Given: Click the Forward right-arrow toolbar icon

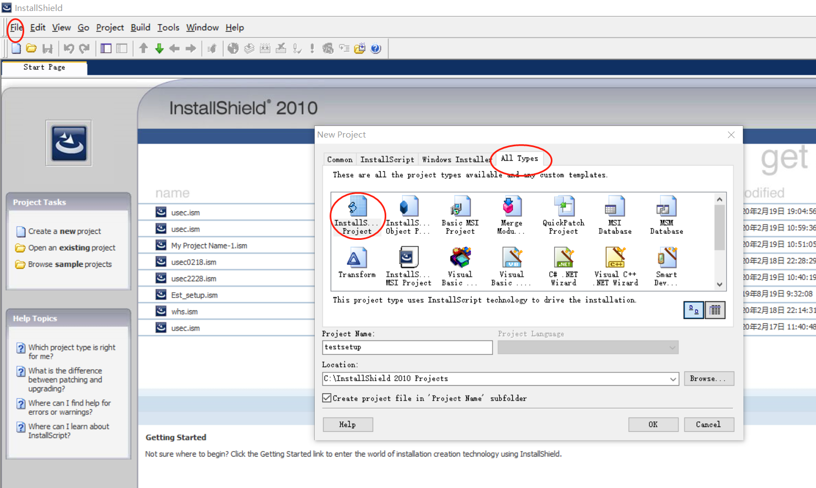Looking at the screenshot, I should pos(190,48).
